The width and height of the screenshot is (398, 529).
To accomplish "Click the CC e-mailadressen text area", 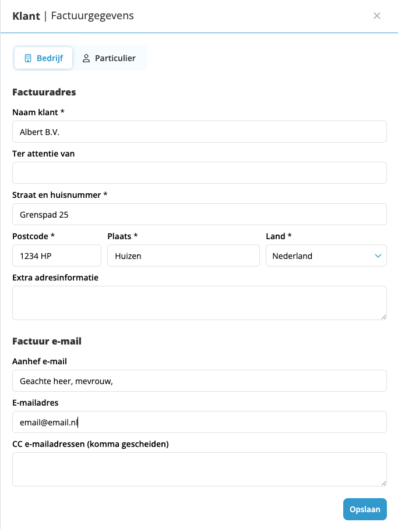I will coord(199,469).
